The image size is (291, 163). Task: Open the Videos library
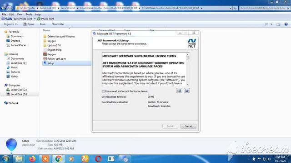(15, 77)
